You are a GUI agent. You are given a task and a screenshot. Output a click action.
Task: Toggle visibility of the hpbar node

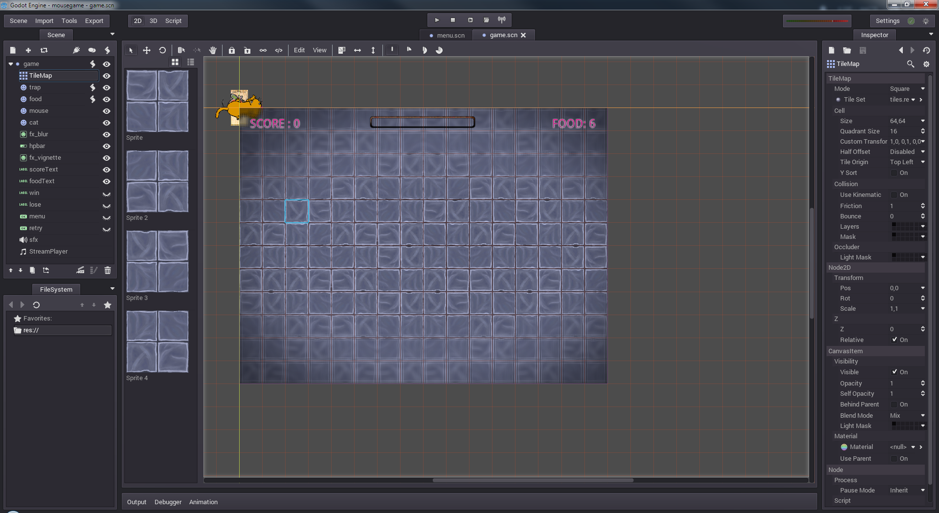[106, 146]
